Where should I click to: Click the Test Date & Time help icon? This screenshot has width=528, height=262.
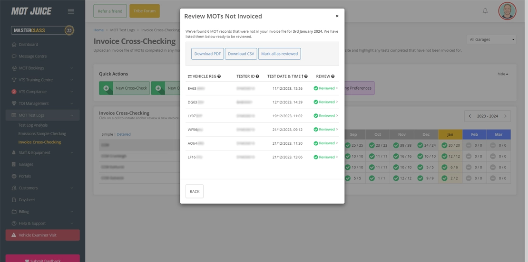tap(306, 76)
